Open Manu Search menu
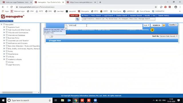This screenshot has width=183, height=103. [x=96, y=15]
